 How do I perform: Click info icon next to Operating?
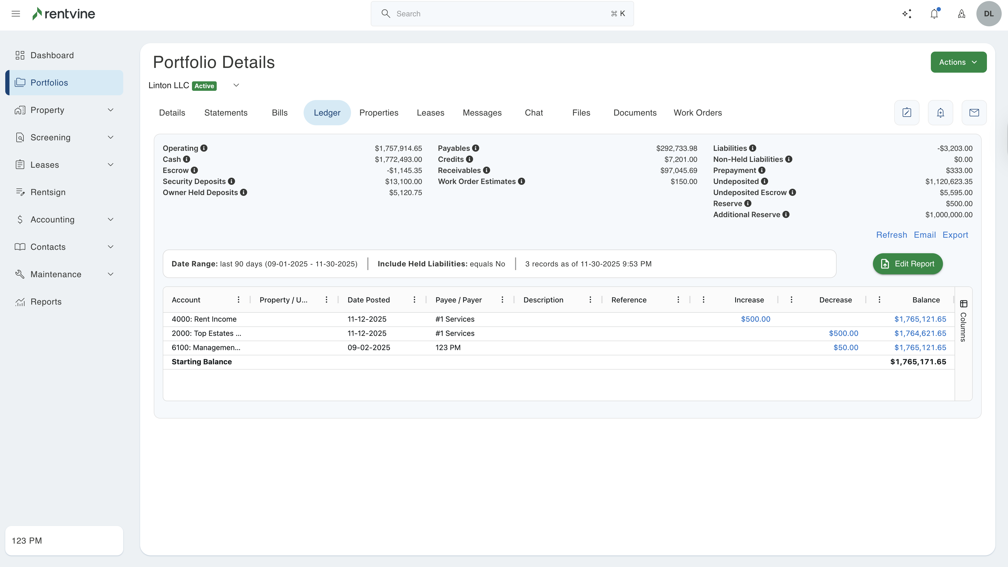coord(204,148)
